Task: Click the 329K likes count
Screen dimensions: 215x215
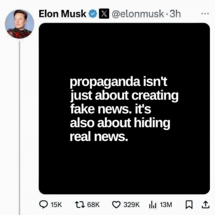Action: point(132,205)
